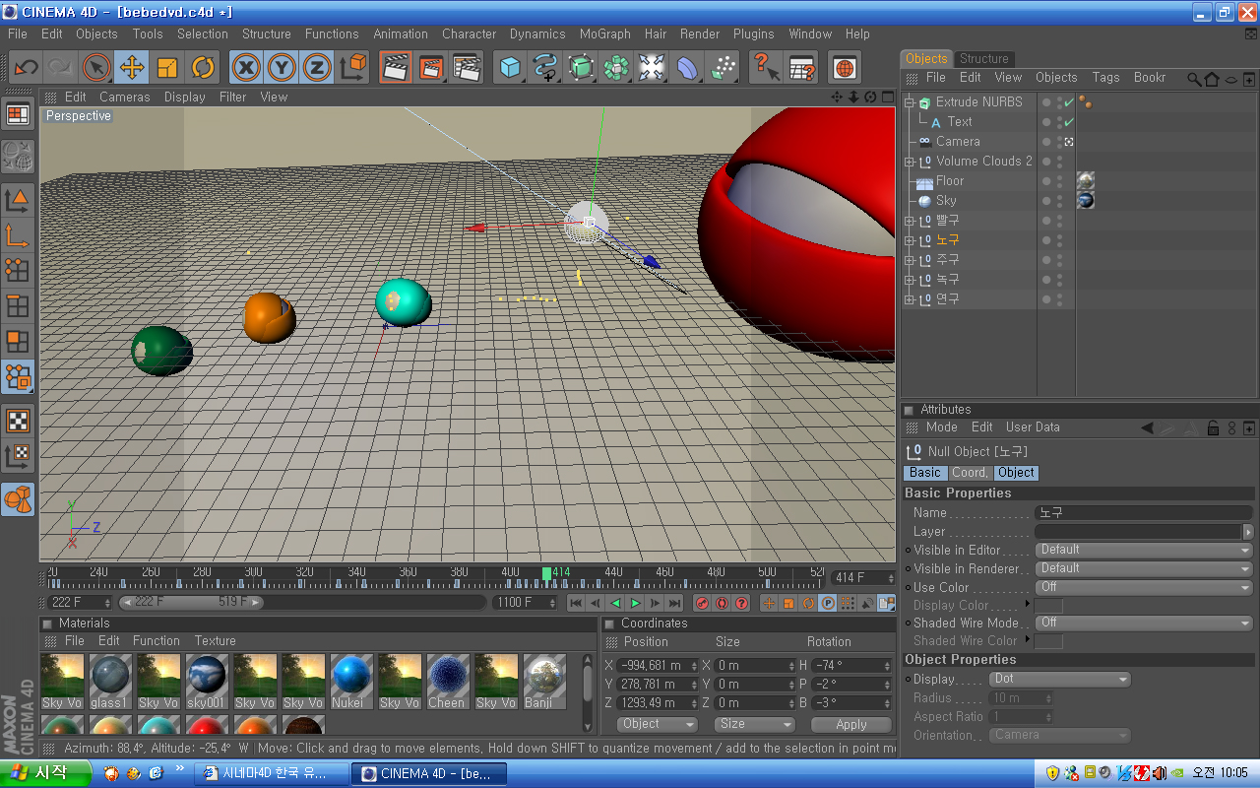This screenshot has width=1260, height=788.
Task: Go to end of animation
Action: tap(674, 603)
